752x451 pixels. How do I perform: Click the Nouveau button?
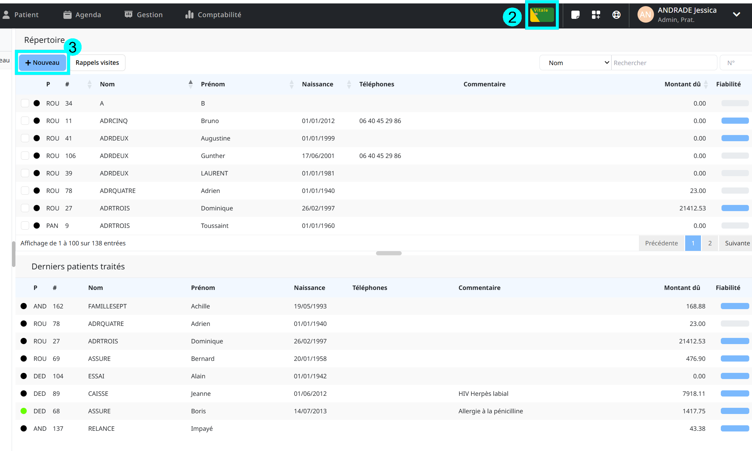pos(43,63)
